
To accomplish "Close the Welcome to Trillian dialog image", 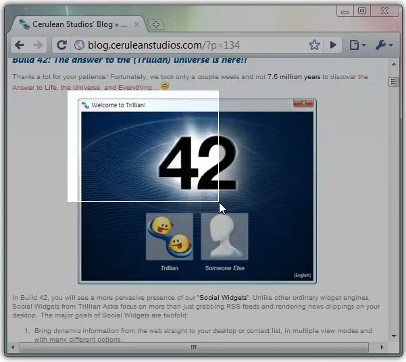I will tap(303, 103).
